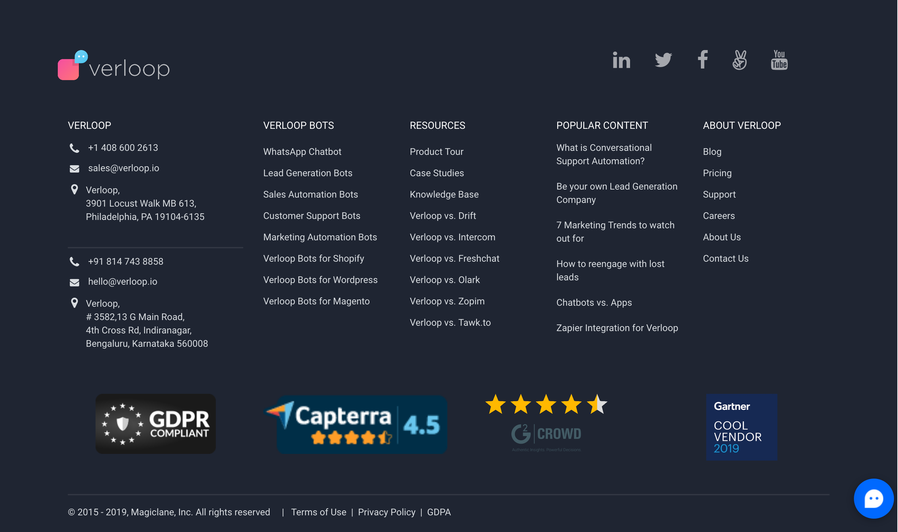The width and height of the screenshot is (898, 532).
Task: Open the Twitter bird icon
Action: (663, 60)
